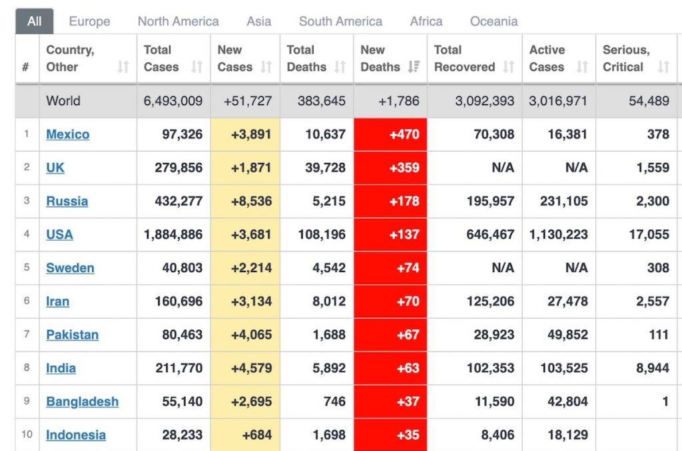Sort by Serious, Critical arrows icon
The image size is (682, 451).
(663, 67)
